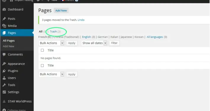This screenshot has width=210, height=111.
Task: Filter pages by English language link
Action: 87,37
